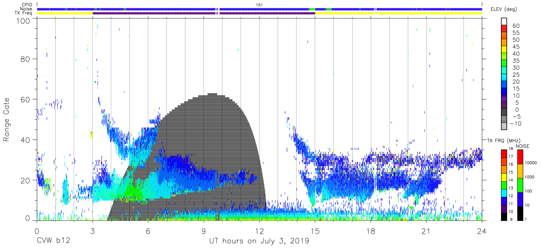Click the 80 label on the Range Gate axis
The width and height of the screenshot is (542, 250).
click(x=26, y=59)
